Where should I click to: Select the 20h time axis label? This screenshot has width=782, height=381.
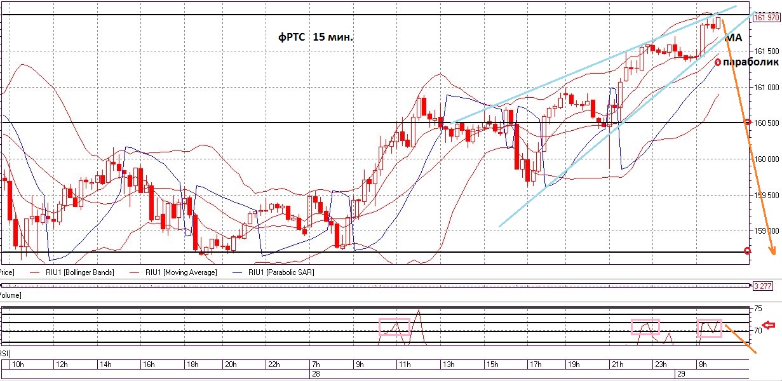(x=230, y=364)
